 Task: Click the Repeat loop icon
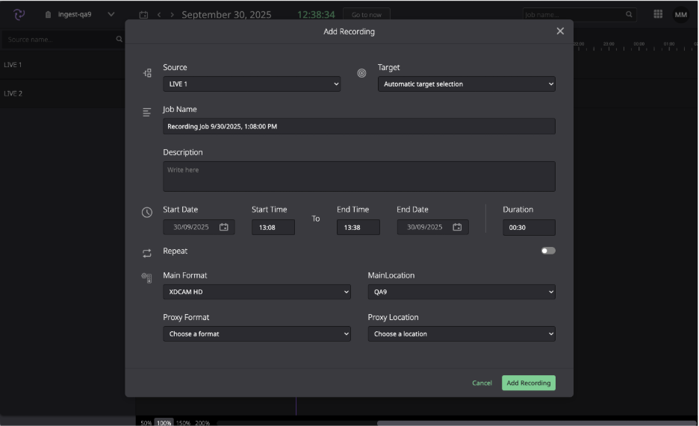pos(146,253)
